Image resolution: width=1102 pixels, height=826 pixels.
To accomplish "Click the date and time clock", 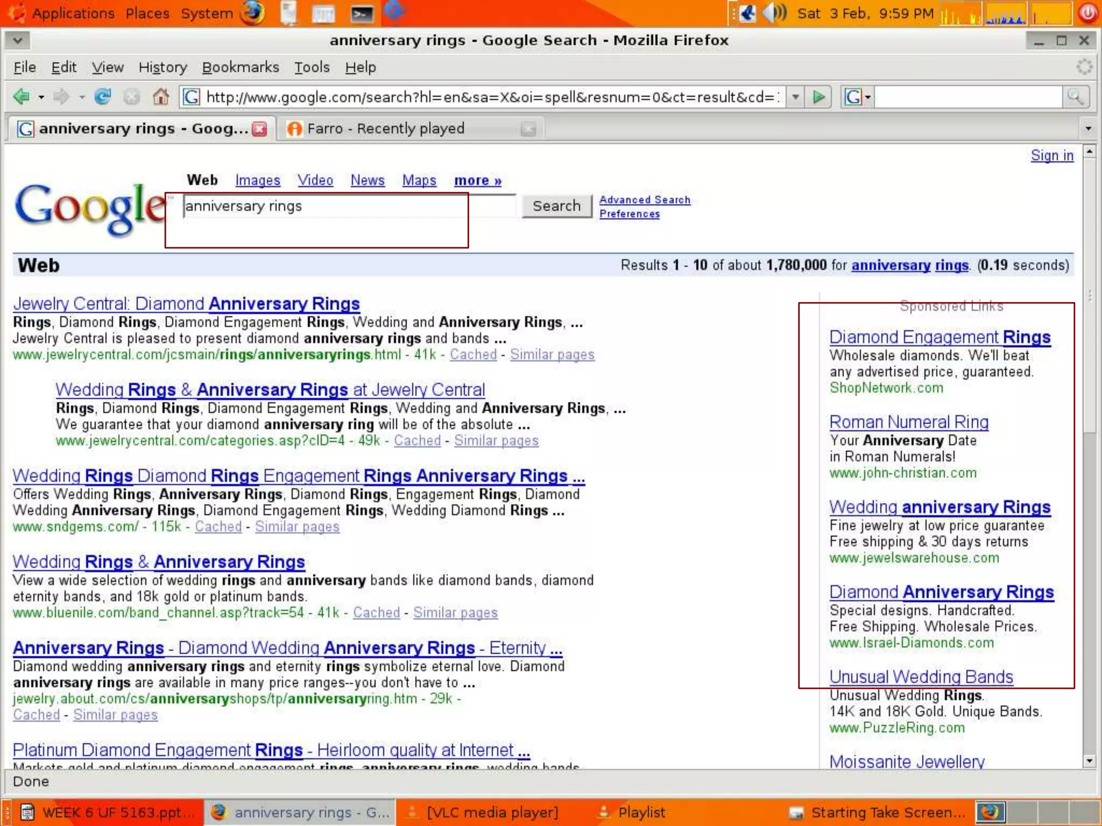I will coord(866,13).
